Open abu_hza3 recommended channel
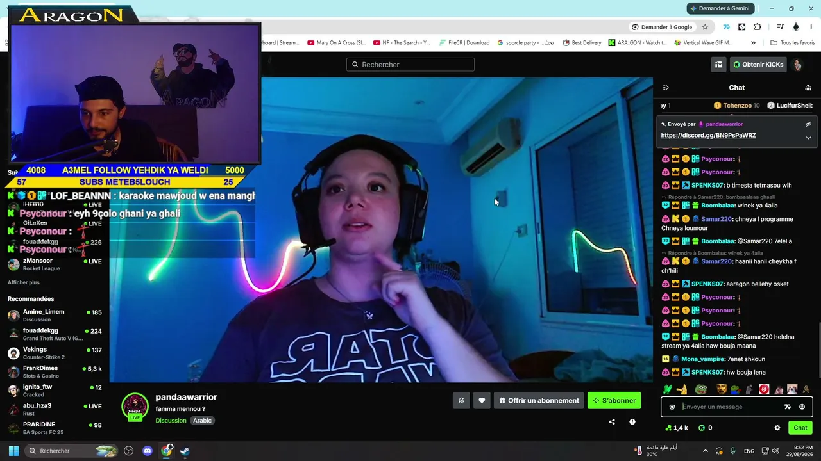The height and width of the screenshot is (461, 821). point(55,409)
